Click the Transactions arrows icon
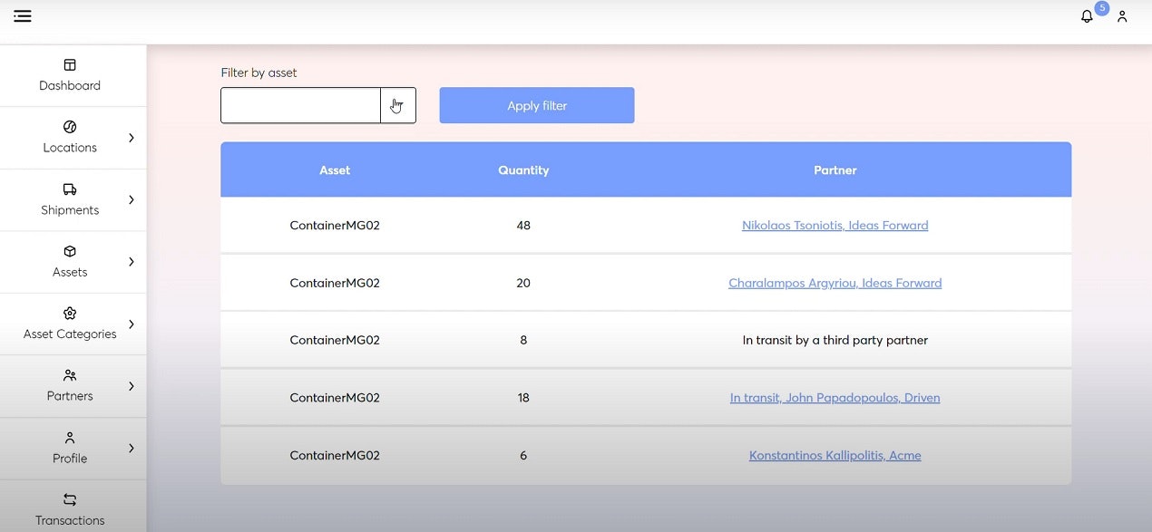Viewport: 1152px width, 532px height. [x=70, y=499]
